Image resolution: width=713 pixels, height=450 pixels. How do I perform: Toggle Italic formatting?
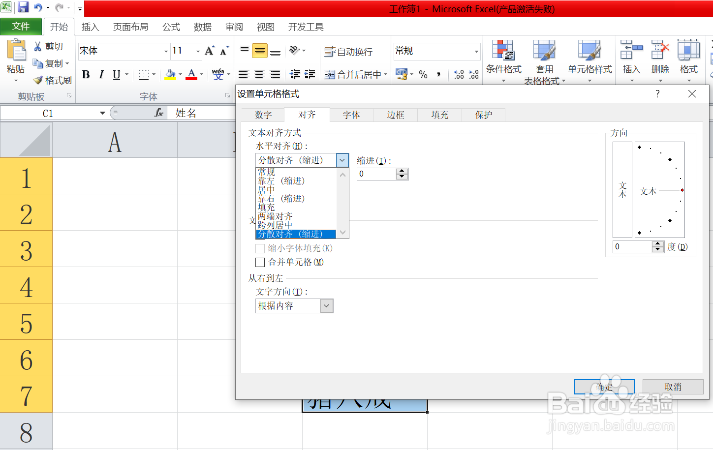(101, 74)
